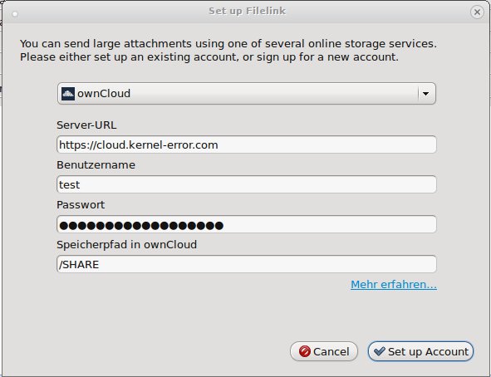Focus the Server-URL input field
The height and width of the screenshot is (377, 491).
point(247,144)
